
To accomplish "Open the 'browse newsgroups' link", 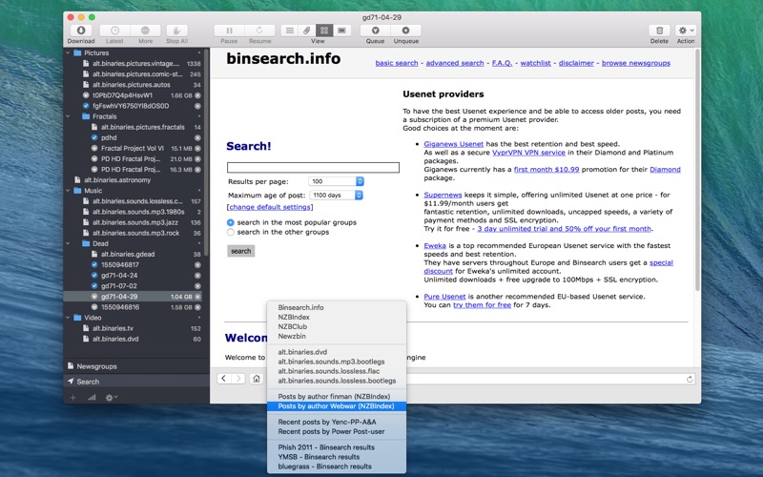I will [x=636, y=63].
